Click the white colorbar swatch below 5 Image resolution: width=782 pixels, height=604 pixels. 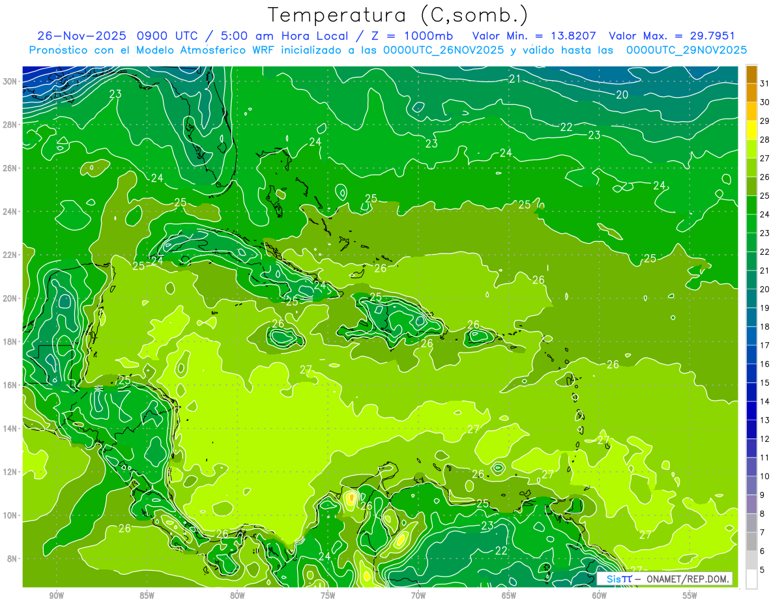click(751, 579)
